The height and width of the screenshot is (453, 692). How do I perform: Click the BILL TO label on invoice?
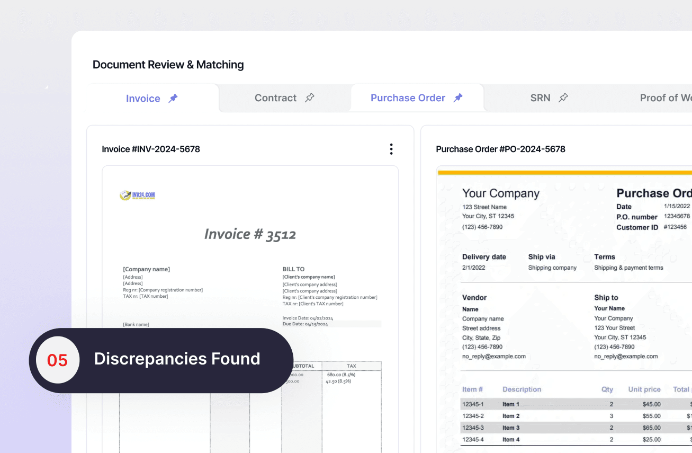click(x=294, y=269)
